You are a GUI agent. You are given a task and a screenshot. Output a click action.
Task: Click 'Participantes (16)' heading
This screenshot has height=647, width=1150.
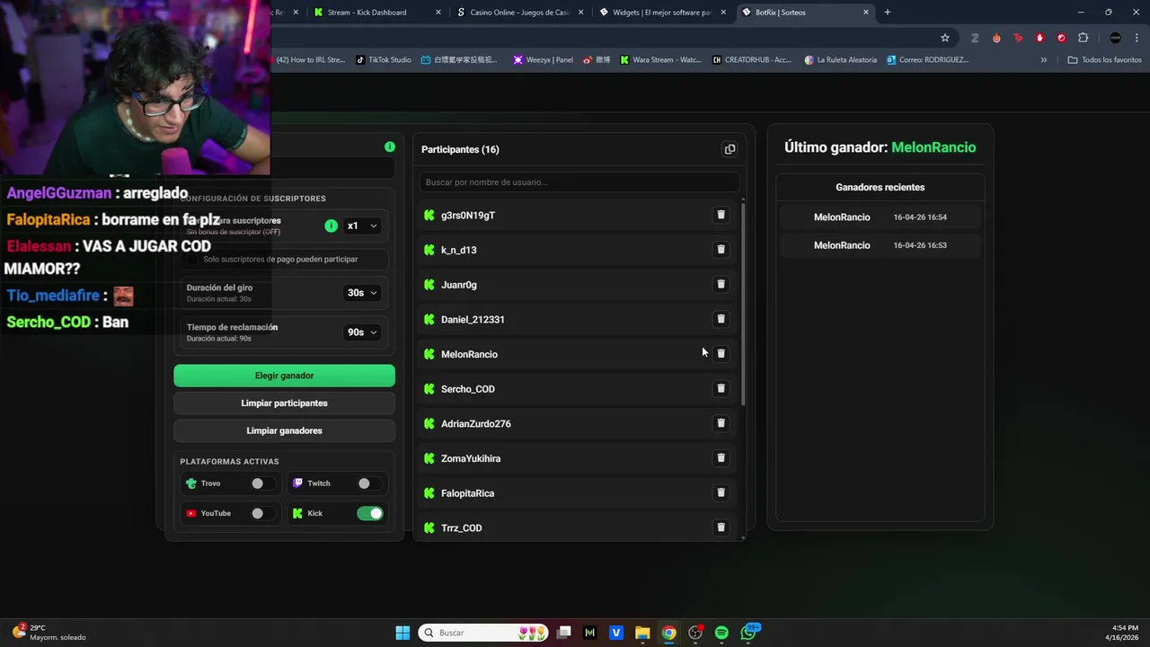(460, 149)
